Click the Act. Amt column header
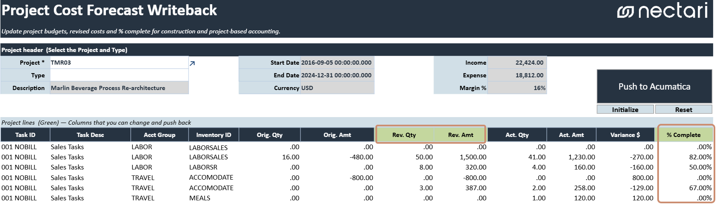 [x=571, y=135]
